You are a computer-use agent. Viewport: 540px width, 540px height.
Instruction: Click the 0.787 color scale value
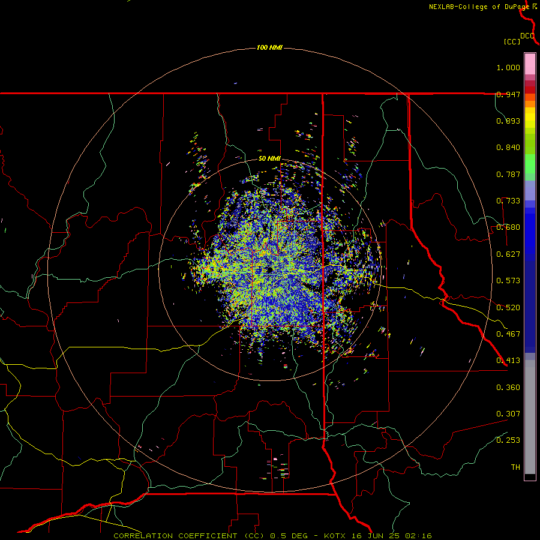(508, 174)
